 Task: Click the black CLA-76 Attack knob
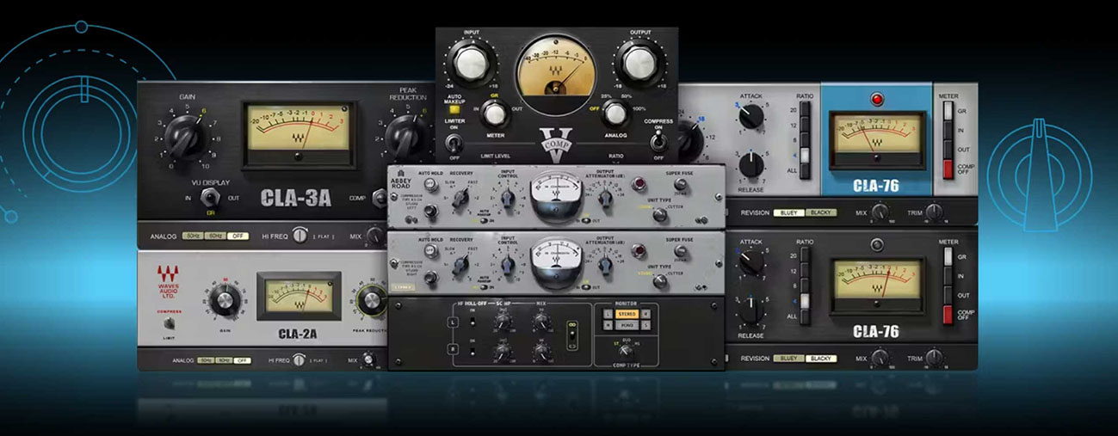pos(750,262)
